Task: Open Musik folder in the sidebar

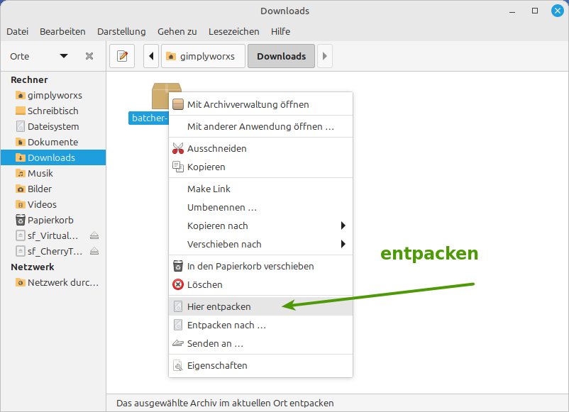Action: [53, 173]
